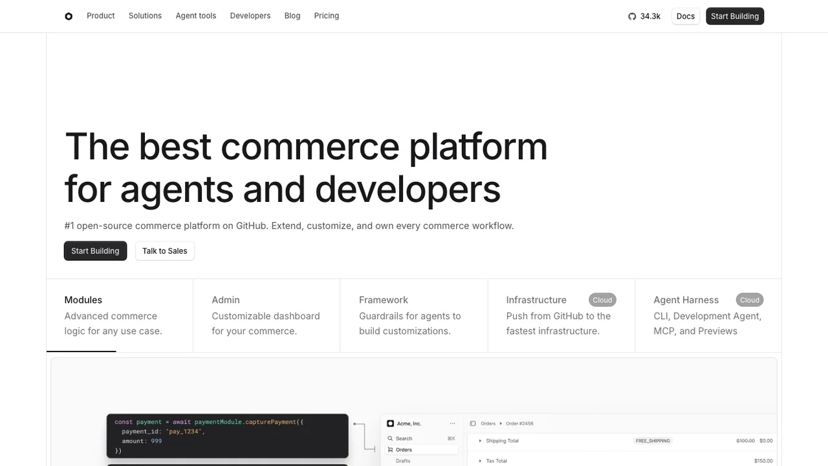
Task: Click the headline "The best commerce platform"
Action: pos(306,146)
